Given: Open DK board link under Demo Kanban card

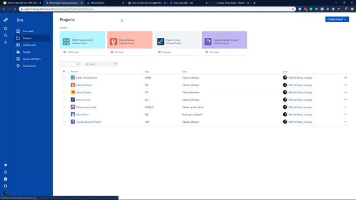Looking at the screenshot, I should click(x=119, y=52).
